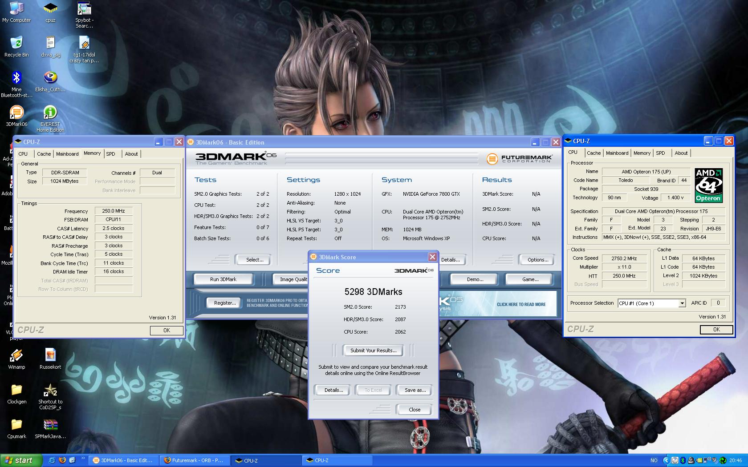This screenshot has width=748, height=467.
Task: Click the '250.0 MHz' Frequency value field
Action: (x=114, y=211)
